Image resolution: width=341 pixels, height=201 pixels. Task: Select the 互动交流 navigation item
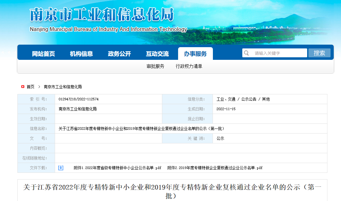pos(157,54)
